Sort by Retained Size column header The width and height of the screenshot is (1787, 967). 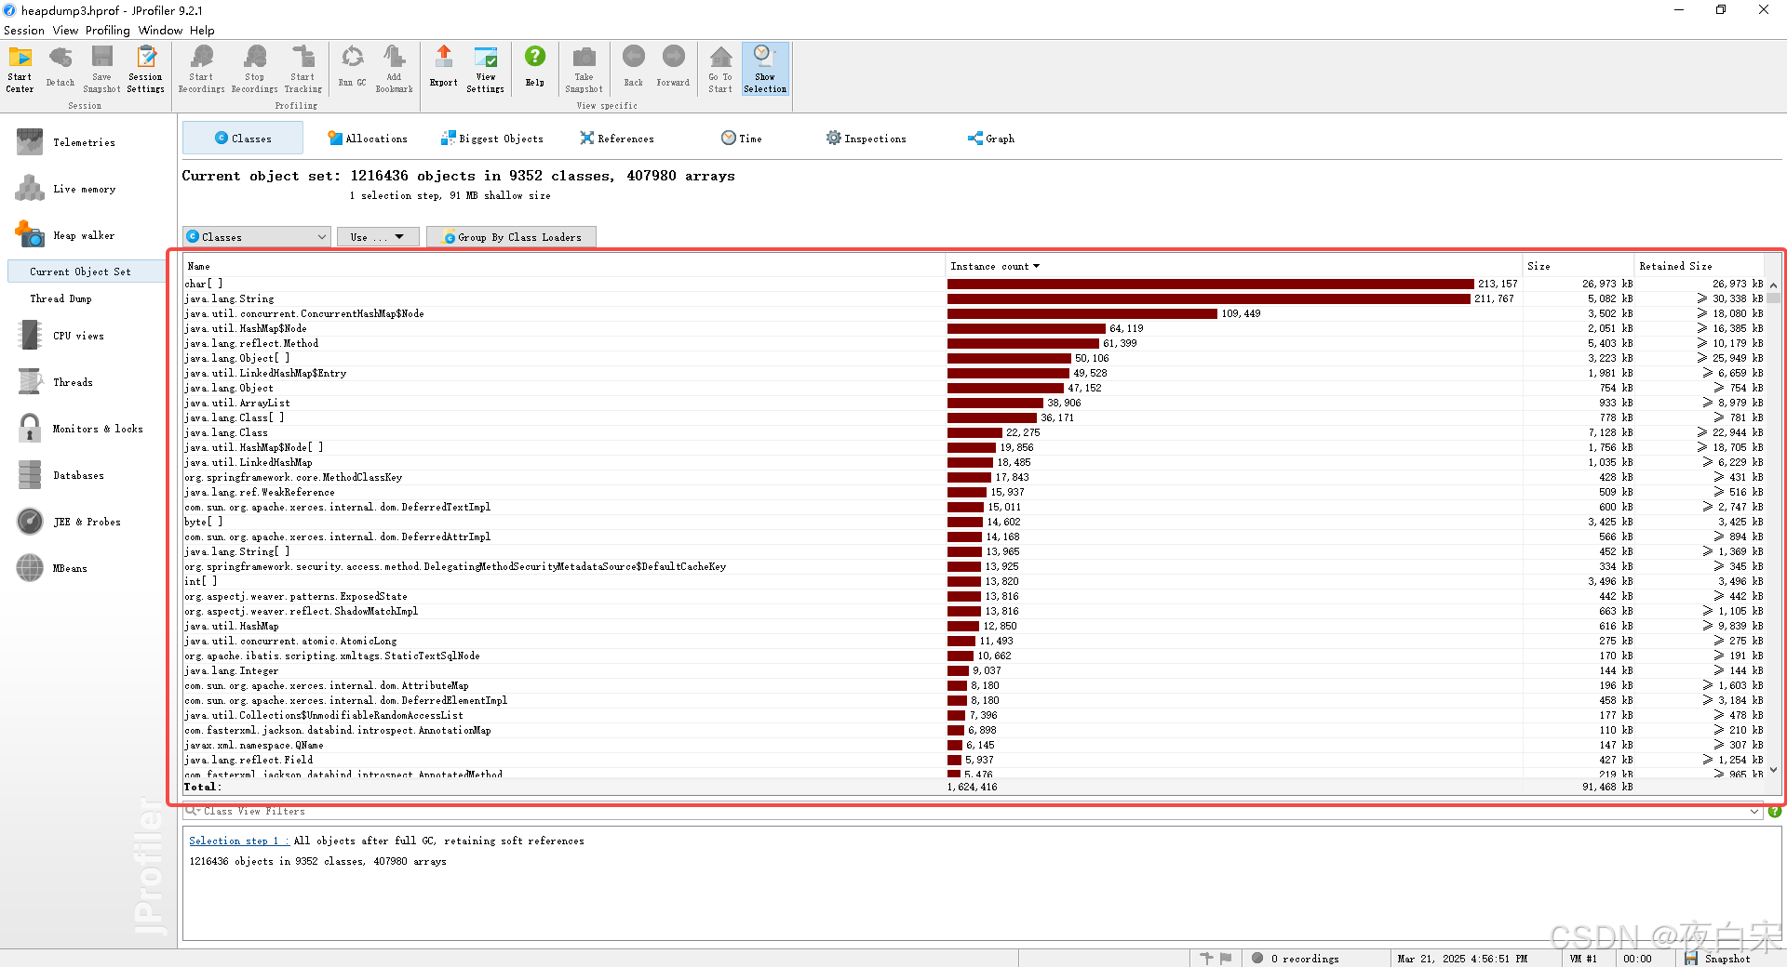(x=1699, y=266)
